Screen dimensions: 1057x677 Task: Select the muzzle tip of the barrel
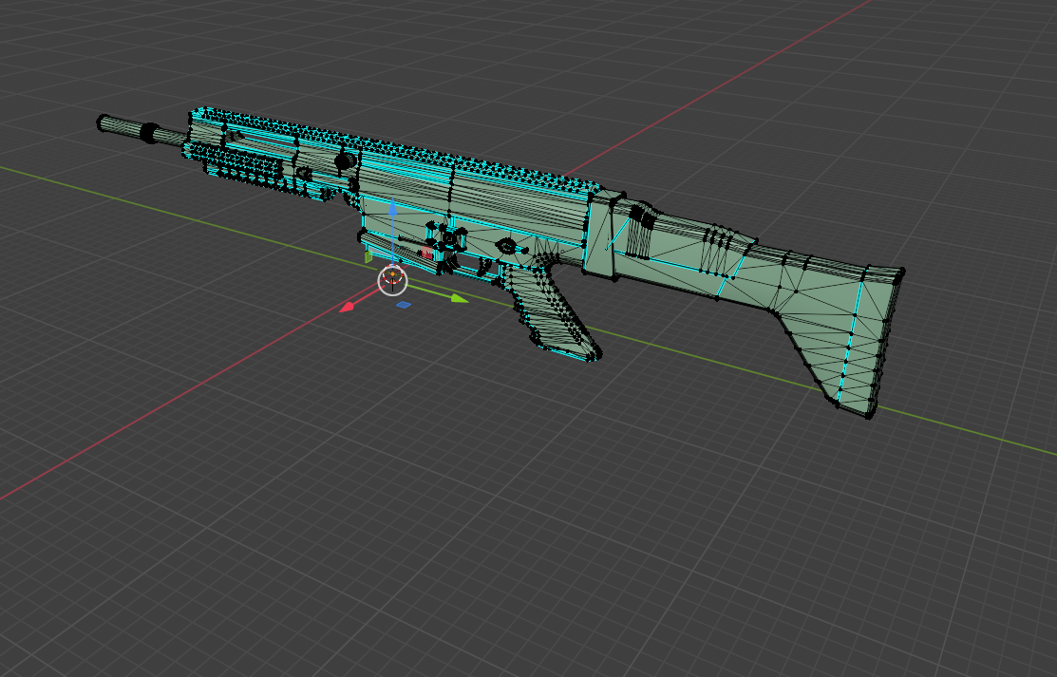point(103,122)
